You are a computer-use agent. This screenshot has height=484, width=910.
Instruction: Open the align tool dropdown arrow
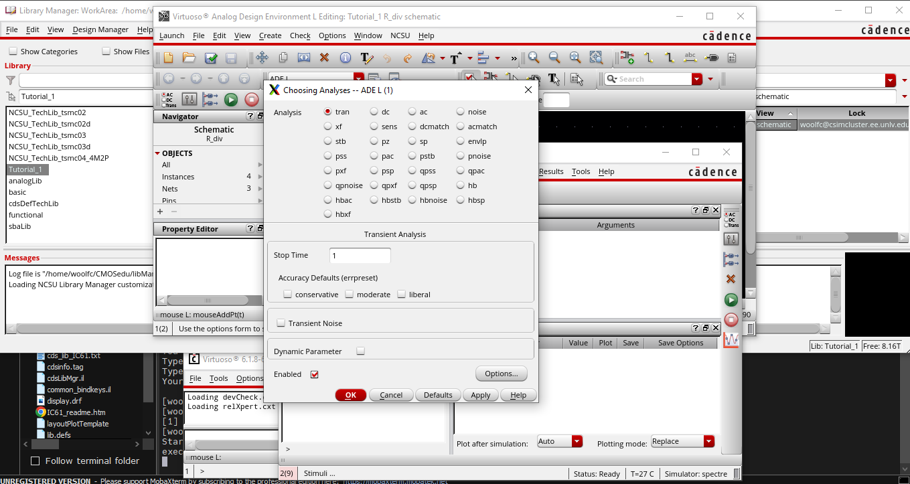498,58
